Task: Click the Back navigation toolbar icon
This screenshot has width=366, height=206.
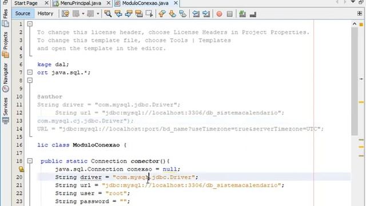Action: 76,14
